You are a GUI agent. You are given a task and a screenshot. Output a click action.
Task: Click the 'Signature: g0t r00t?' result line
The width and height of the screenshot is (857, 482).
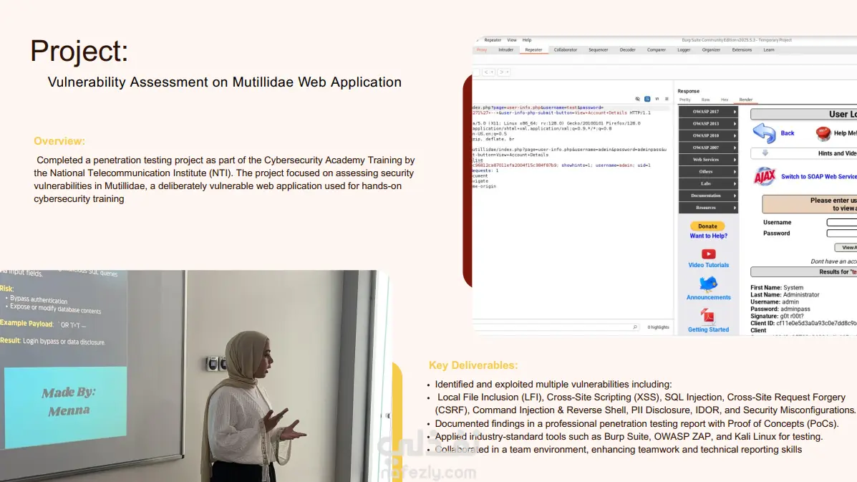(779, 316)
